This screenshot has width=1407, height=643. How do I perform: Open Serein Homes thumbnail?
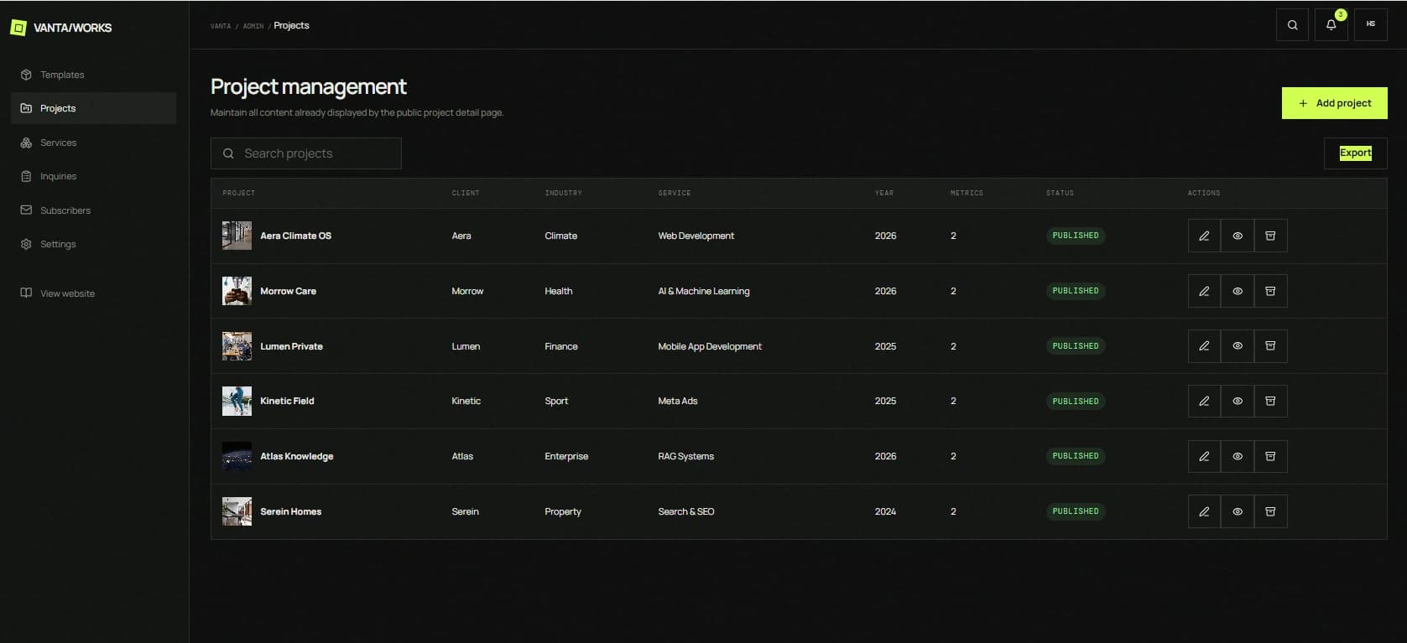pos(237,511)
